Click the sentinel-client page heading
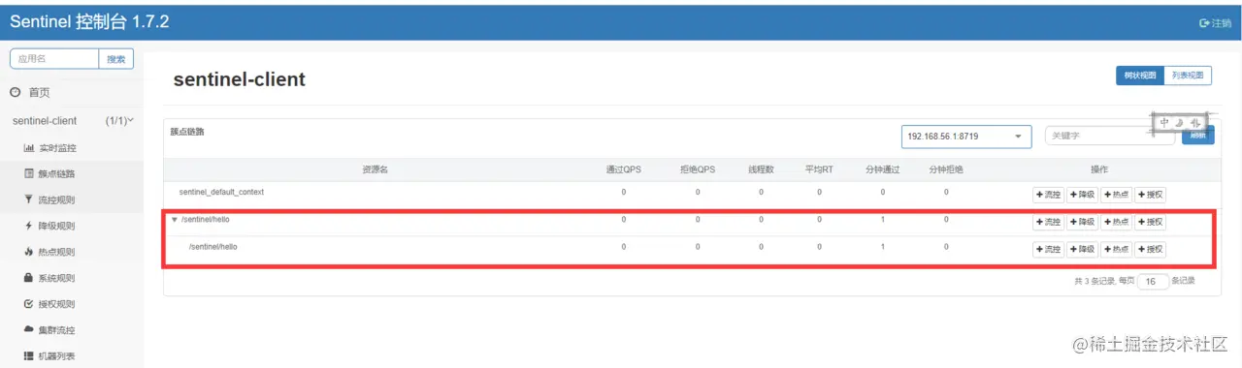 tap(240, 79)
